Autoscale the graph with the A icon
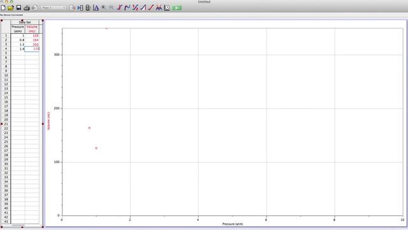Viewport: 408px width, 230px height. click(x=96, y=8)
